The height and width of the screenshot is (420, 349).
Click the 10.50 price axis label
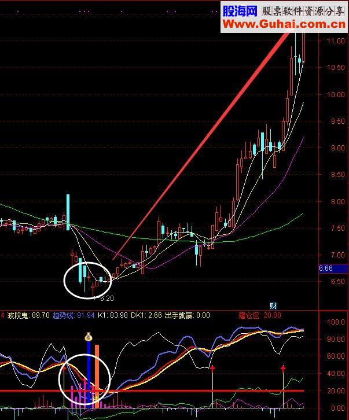[x=335, y=68]
